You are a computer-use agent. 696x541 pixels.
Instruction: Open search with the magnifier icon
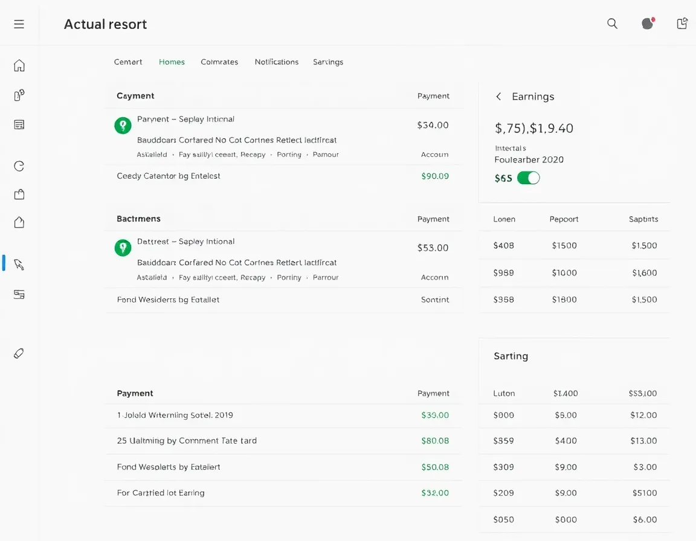(612, 24)
